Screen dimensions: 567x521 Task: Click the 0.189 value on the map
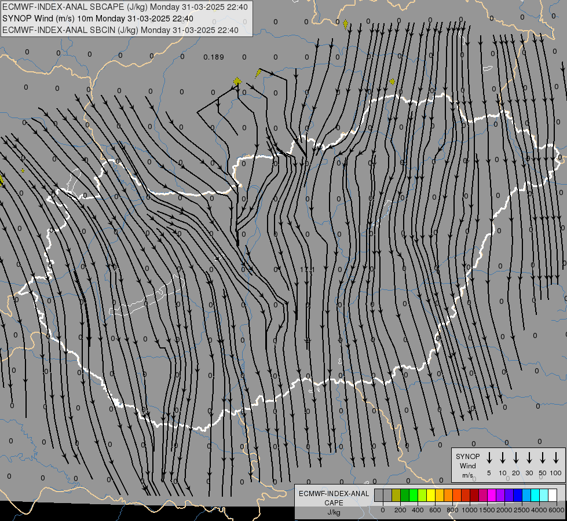[214, 57]
